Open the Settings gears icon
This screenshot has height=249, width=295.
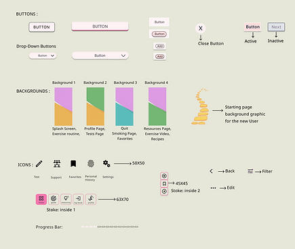point(106,164)
